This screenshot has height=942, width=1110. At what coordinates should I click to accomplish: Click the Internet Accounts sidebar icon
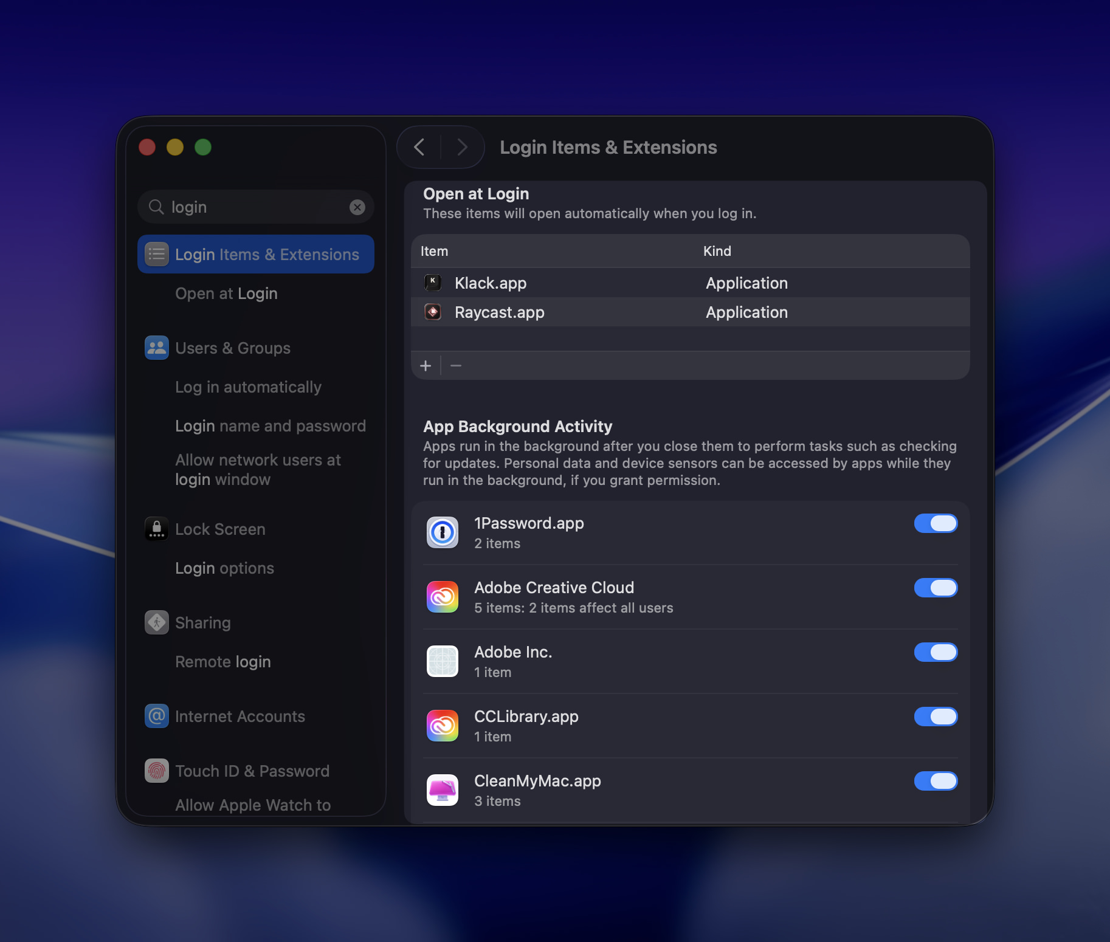coord(157,716)
